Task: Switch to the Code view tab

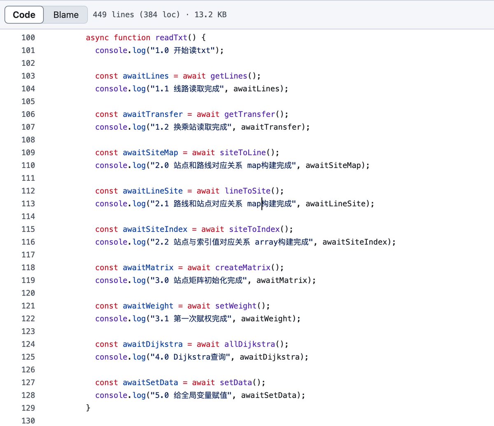Action: [x=24, y=15]
